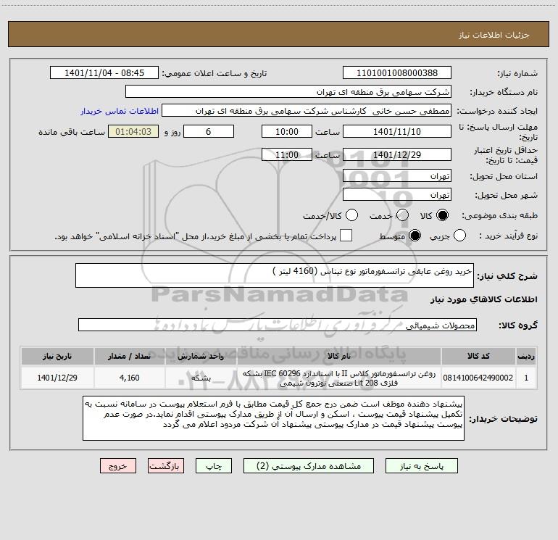Viewport: 558px width, 540px height.
Task: Click the validity time field 11:00
Action: coord(287,155)
